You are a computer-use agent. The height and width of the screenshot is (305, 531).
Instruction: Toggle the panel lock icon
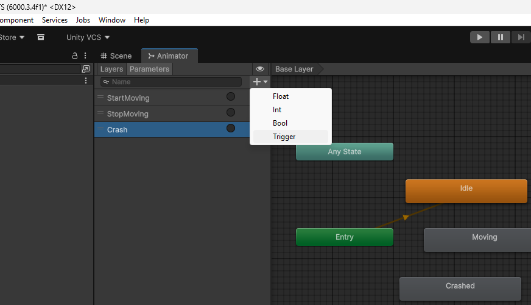[x=75, y=56]
